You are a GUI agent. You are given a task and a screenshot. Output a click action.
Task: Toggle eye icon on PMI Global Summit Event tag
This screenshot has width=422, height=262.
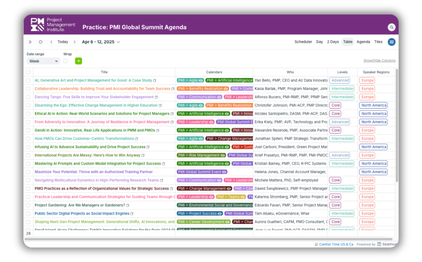click(x=224, y=172)
